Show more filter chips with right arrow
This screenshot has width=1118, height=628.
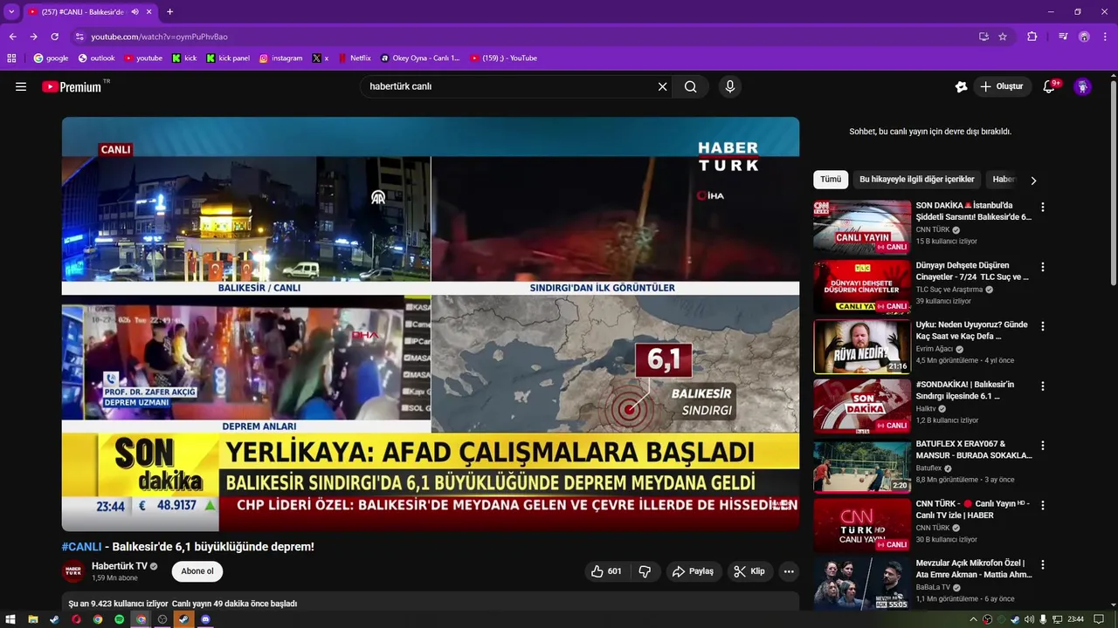[x=1033, y=181]
